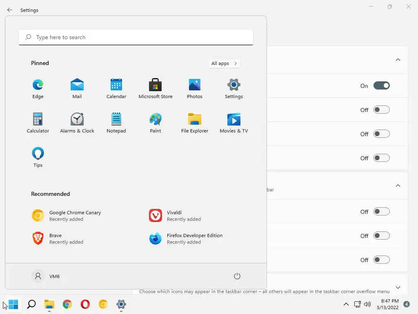Collapse the second Settings section using its chevron

(398, 186)
